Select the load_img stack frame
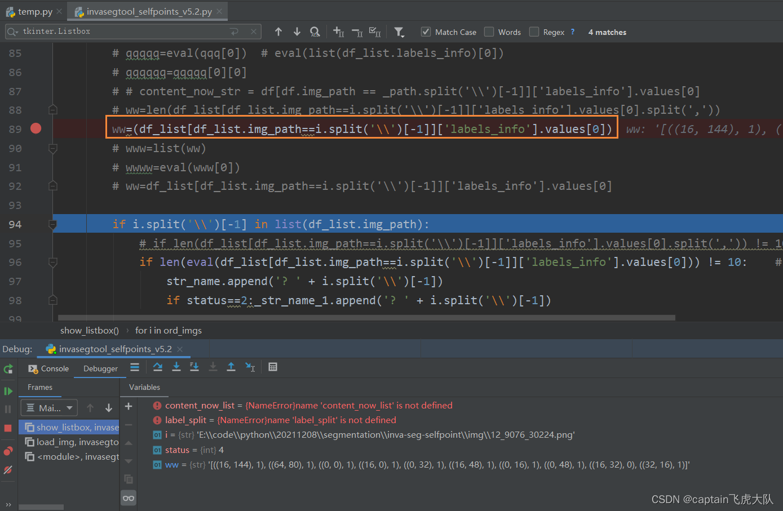Viewport: 783px width, 511px height. tap(69, 442)
